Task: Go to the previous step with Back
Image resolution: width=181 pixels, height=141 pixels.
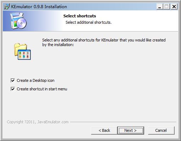Action: click(104, 130)
